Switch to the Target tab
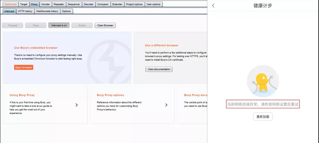Image resolution: width=319 pixels, height=143 pixels. 24,4
